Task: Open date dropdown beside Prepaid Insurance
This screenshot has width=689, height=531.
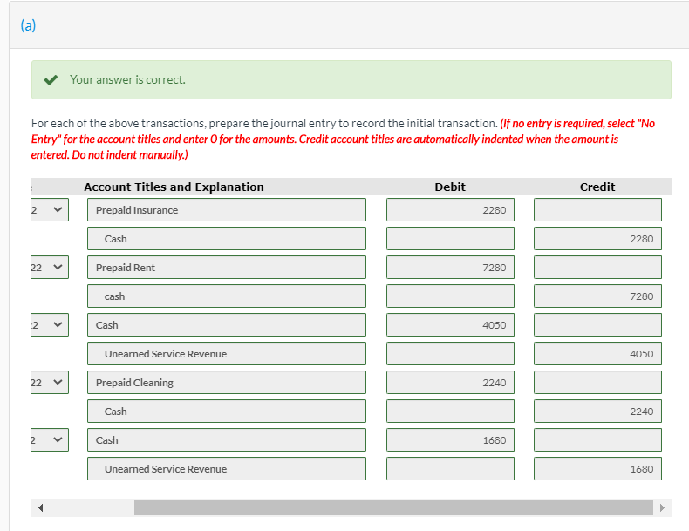Action: pos(50,210)
